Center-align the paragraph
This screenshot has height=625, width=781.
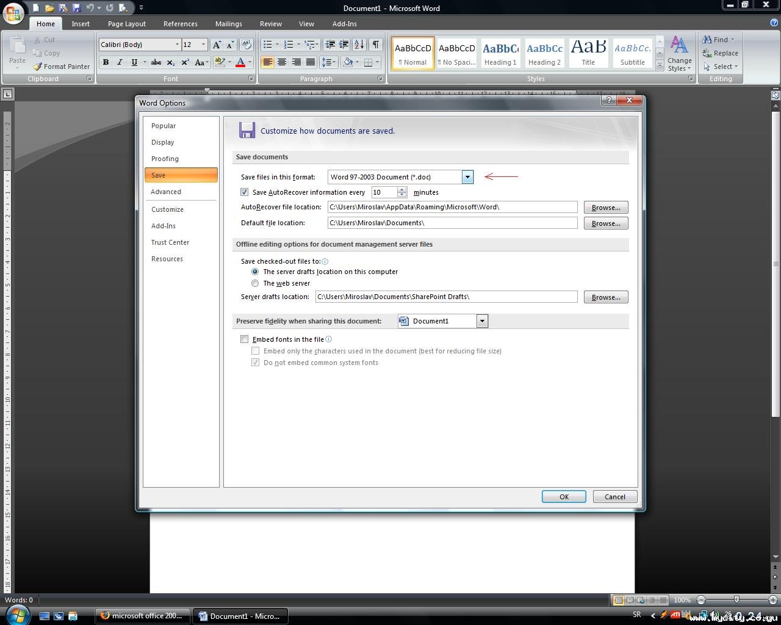coord(281,62)
